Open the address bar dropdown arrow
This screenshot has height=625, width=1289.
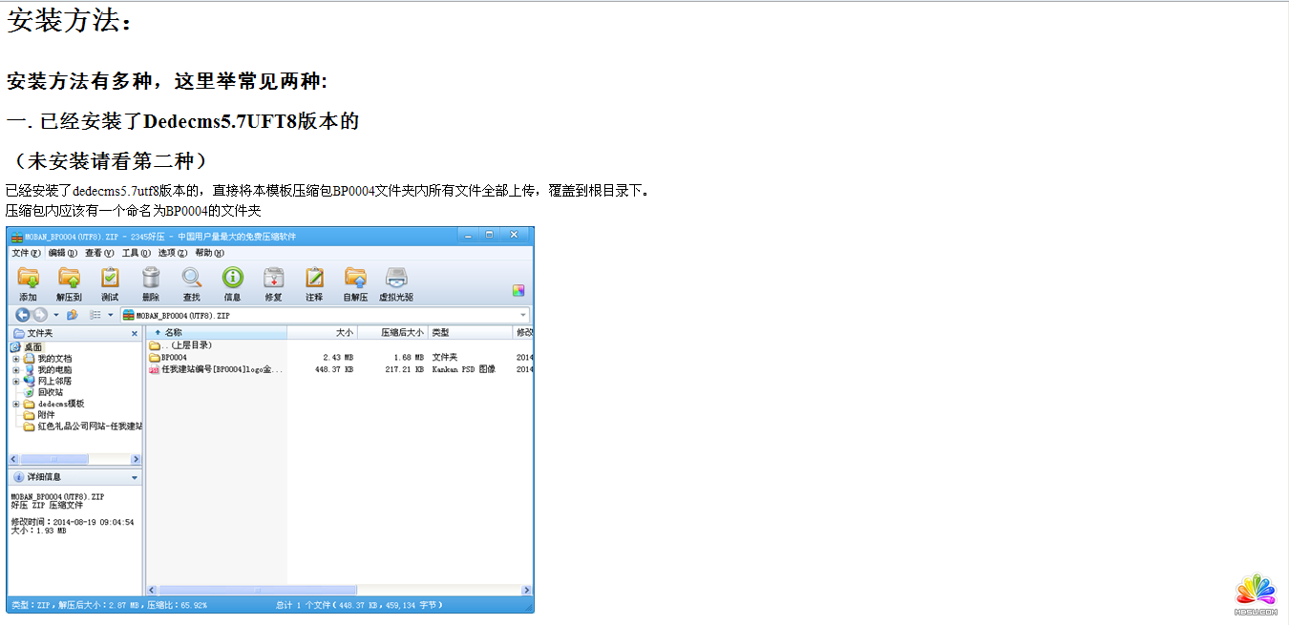click(x=524, y=314)
